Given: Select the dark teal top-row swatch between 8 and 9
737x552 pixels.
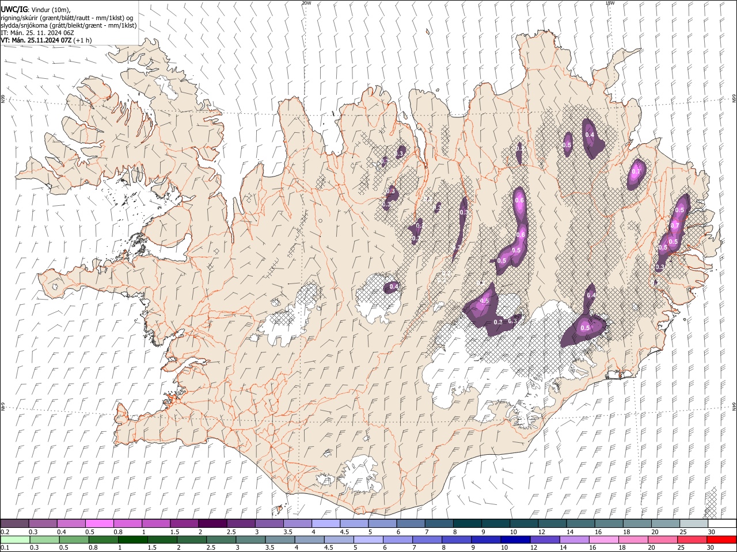Looking at the screenshot, I should (468, 523).
